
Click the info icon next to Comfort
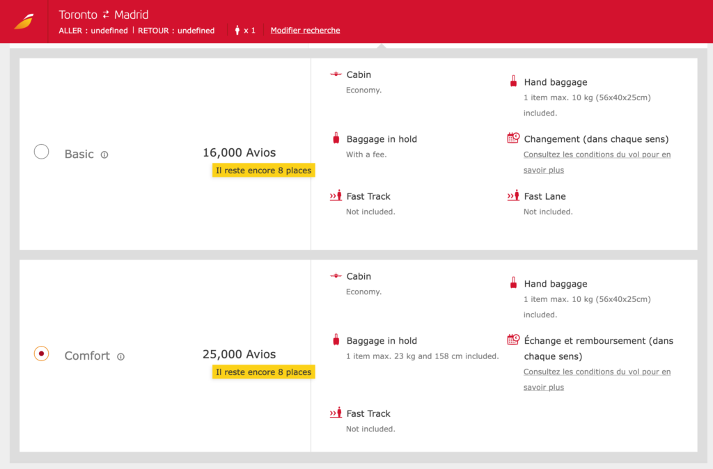click(x=120, y=357)
